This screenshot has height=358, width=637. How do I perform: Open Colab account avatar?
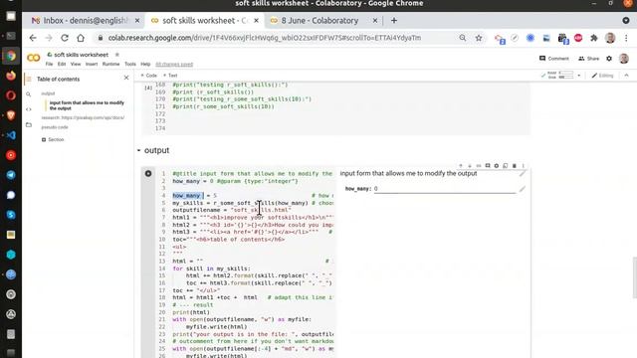(624, 59)
